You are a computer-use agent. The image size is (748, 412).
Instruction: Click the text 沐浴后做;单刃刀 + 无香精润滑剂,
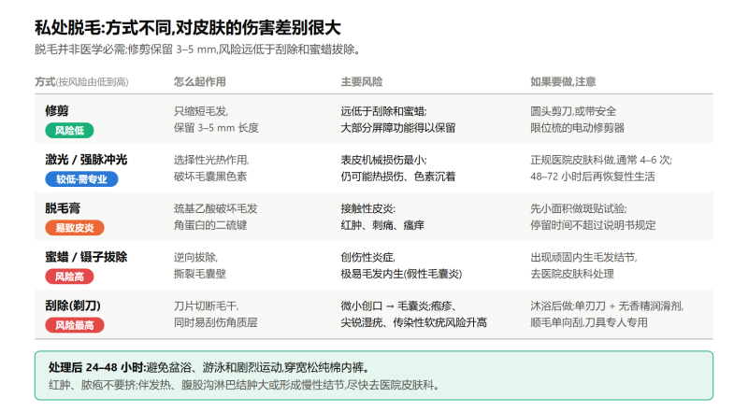tap(607, 306)
